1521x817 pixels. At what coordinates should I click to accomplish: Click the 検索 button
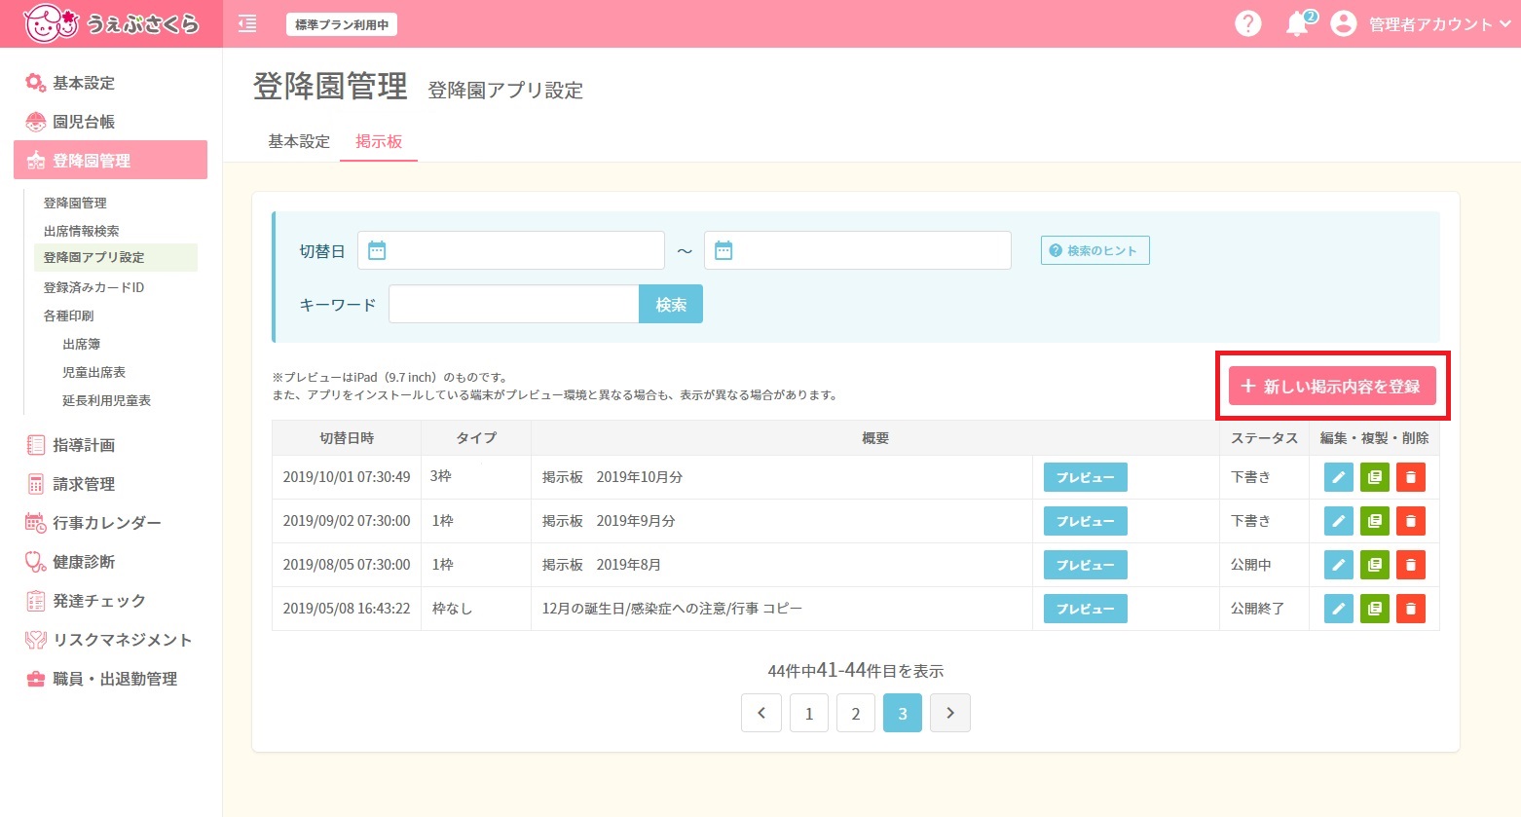coord(671,304)
